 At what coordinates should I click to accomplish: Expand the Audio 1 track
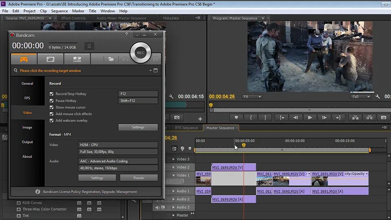[x=174, y=191]
